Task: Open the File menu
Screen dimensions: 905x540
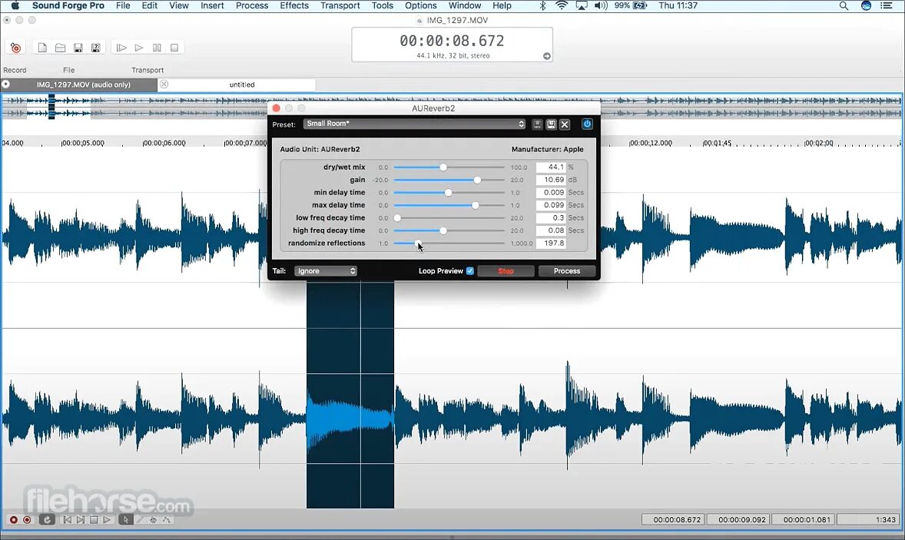Action: [123, 6]
